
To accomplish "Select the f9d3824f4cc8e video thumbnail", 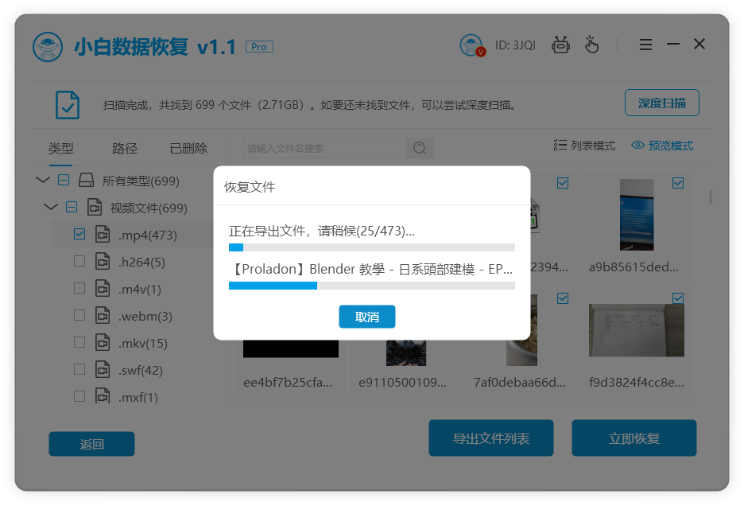I will (x=636, y=330).
